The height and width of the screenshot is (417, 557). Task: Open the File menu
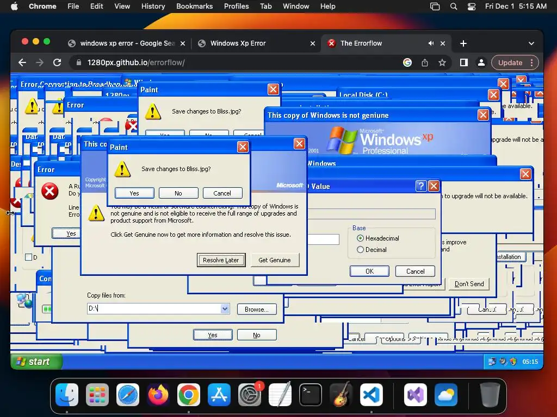tap(73, 7)
